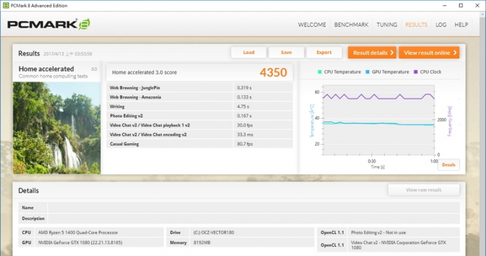Click the 4350 score value
The height and width of the screenshot is (256, 486).
pyautogui.click(x=273, y=72)
